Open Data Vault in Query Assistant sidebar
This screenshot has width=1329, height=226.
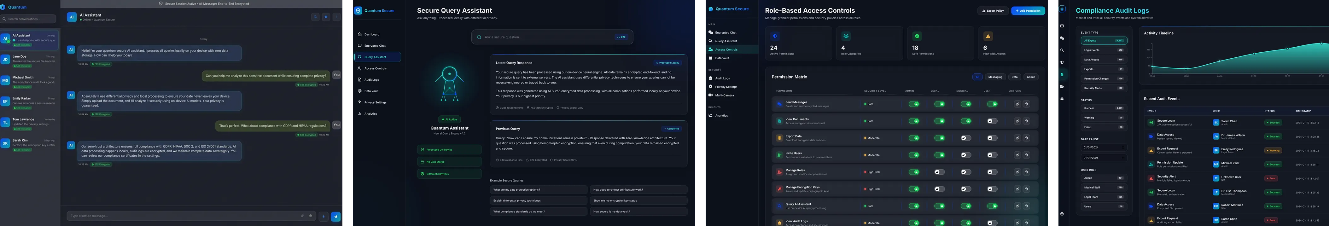(x=377, y=91)
